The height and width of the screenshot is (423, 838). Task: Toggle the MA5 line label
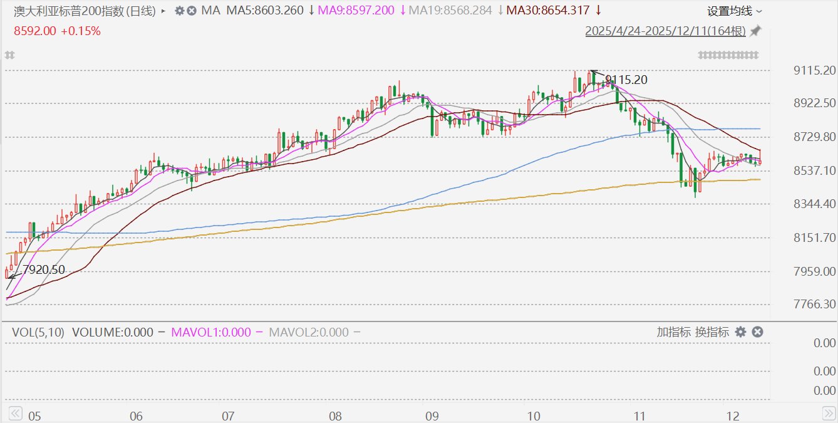[264, 11]
